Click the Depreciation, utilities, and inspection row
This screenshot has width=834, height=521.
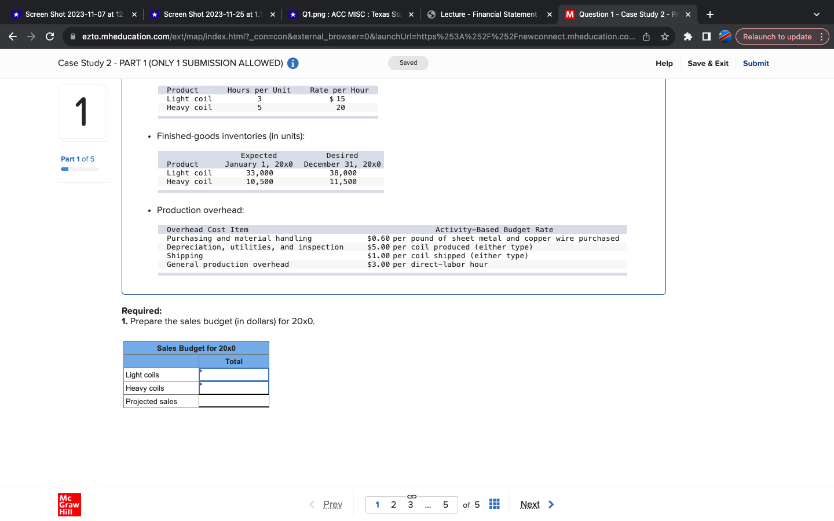click(x=393, y=247)
